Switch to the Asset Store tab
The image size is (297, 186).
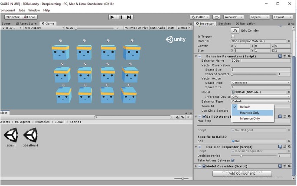[26, 23]
